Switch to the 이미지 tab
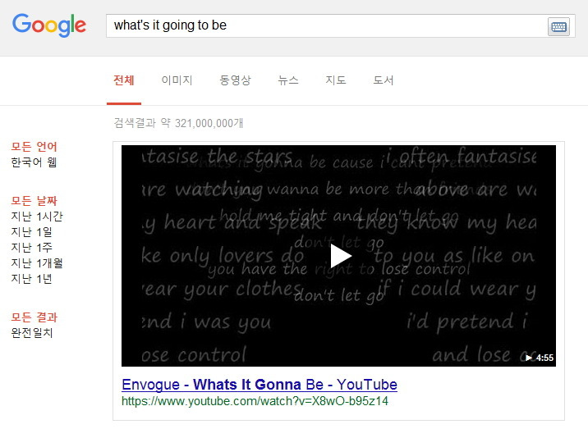 pyautogui.click(x=177, y=80)
